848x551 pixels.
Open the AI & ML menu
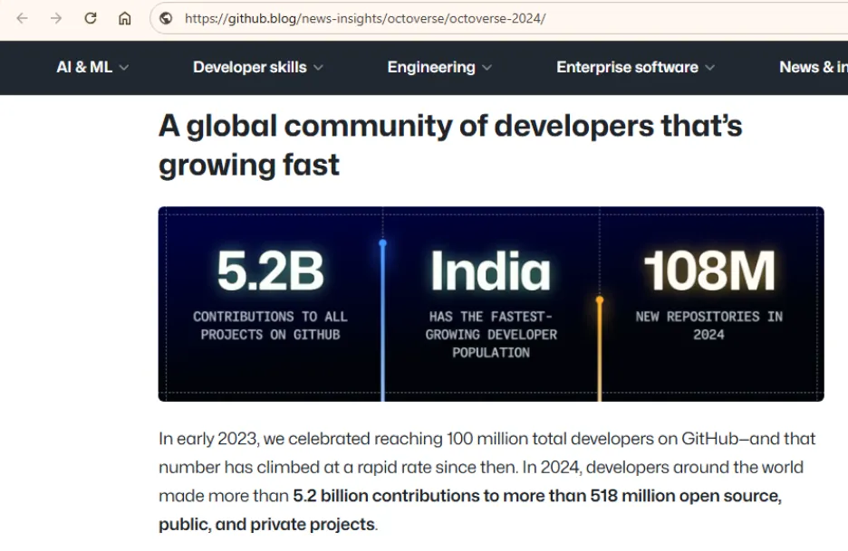click(92, 67)
